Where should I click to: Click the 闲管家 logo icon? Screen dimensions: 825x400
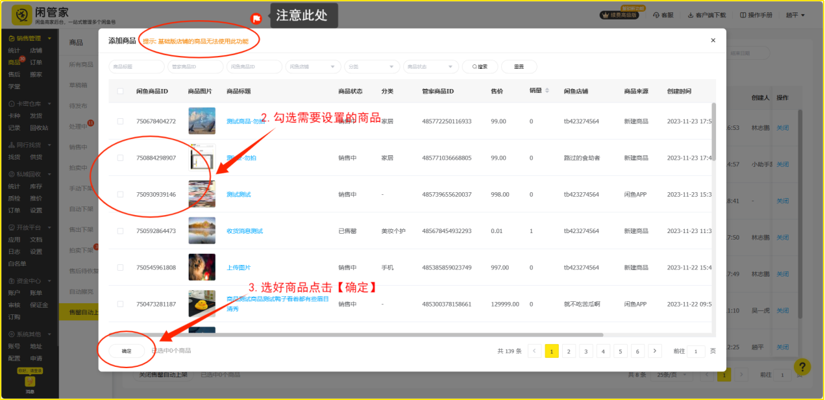(x=21, y=14)
